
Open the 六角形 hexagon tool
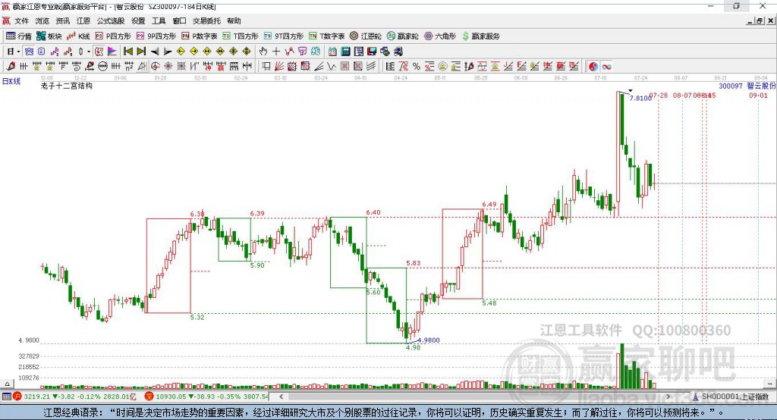point(440,36)
